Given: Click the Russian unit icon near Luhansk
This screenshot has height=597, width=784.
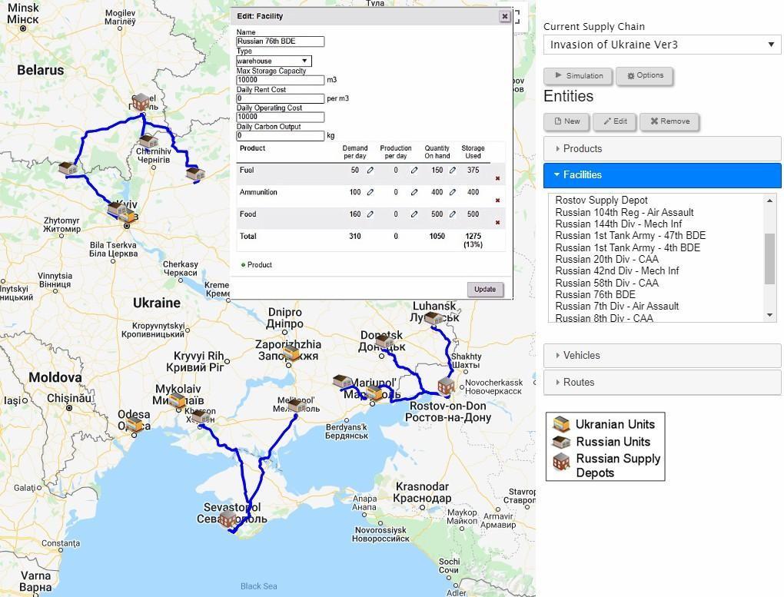Looking at the screenshot, I should point(433,318).
